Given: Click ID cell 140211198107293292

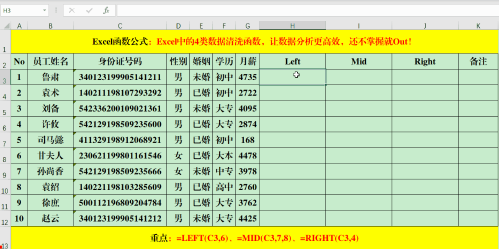Looking at the screenshot, I should click(x=120, y=93).
